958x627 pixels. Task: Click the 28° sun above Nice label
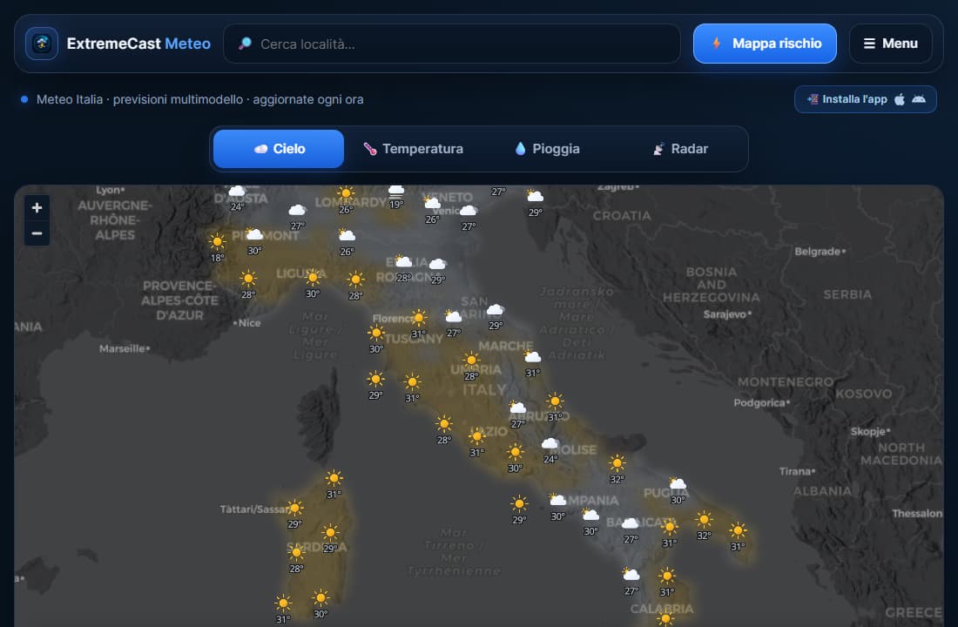coord(247,279)
